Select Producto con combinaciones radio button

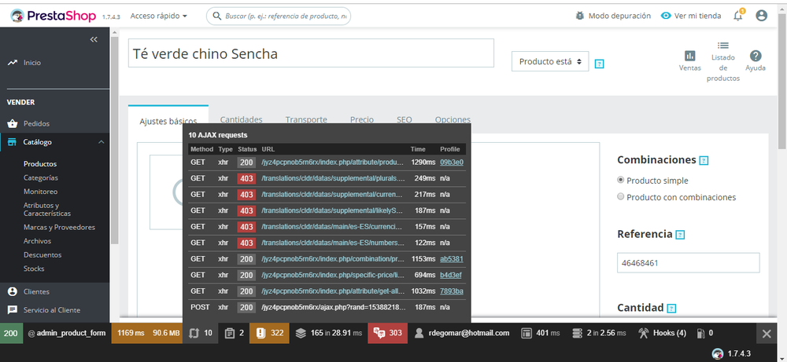point(621,197)
